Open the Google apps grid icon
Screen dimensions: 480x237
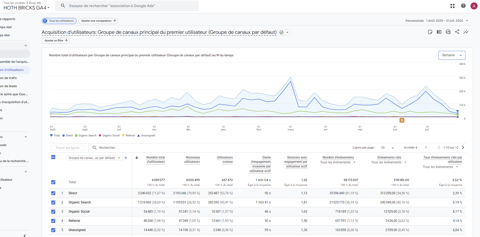[x=452, y=6]
